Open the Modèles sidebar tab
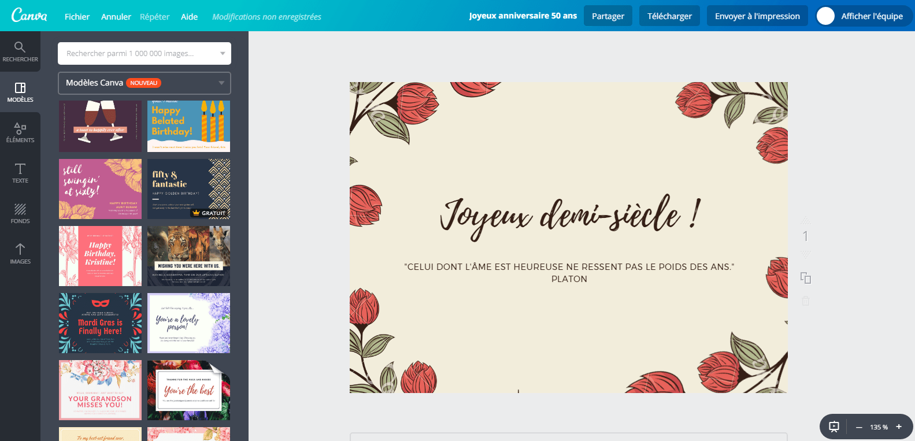915x441 pixels. coord(20,92)
